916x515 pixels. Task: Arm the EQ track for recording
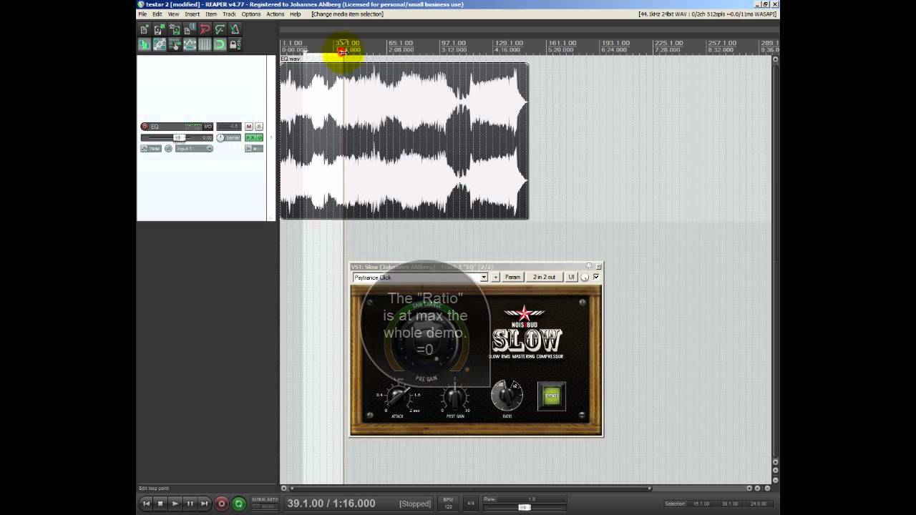pyautogui.click(x=145, y=127)
